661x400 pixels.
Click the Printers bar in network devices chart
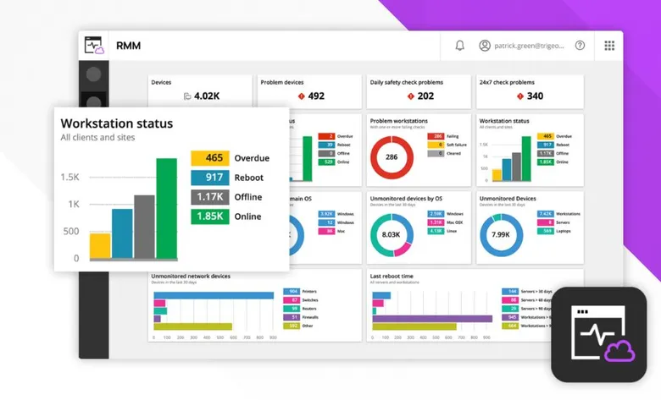(214, 295)
